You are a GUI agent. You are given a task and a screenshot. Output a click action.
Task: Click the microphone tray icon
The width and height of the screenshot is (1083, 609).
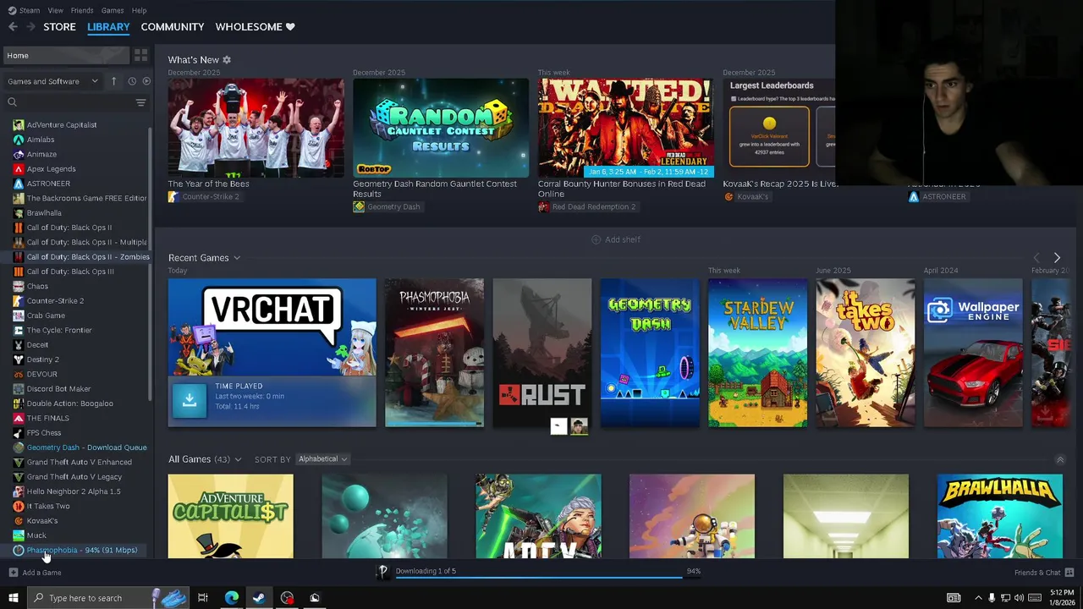click(992, 598)
